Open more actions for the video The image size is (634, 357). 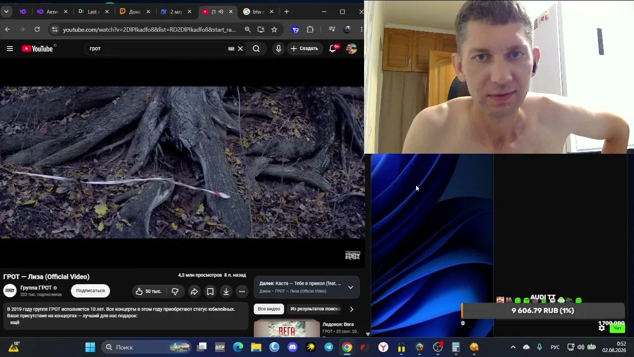(242, 292)
